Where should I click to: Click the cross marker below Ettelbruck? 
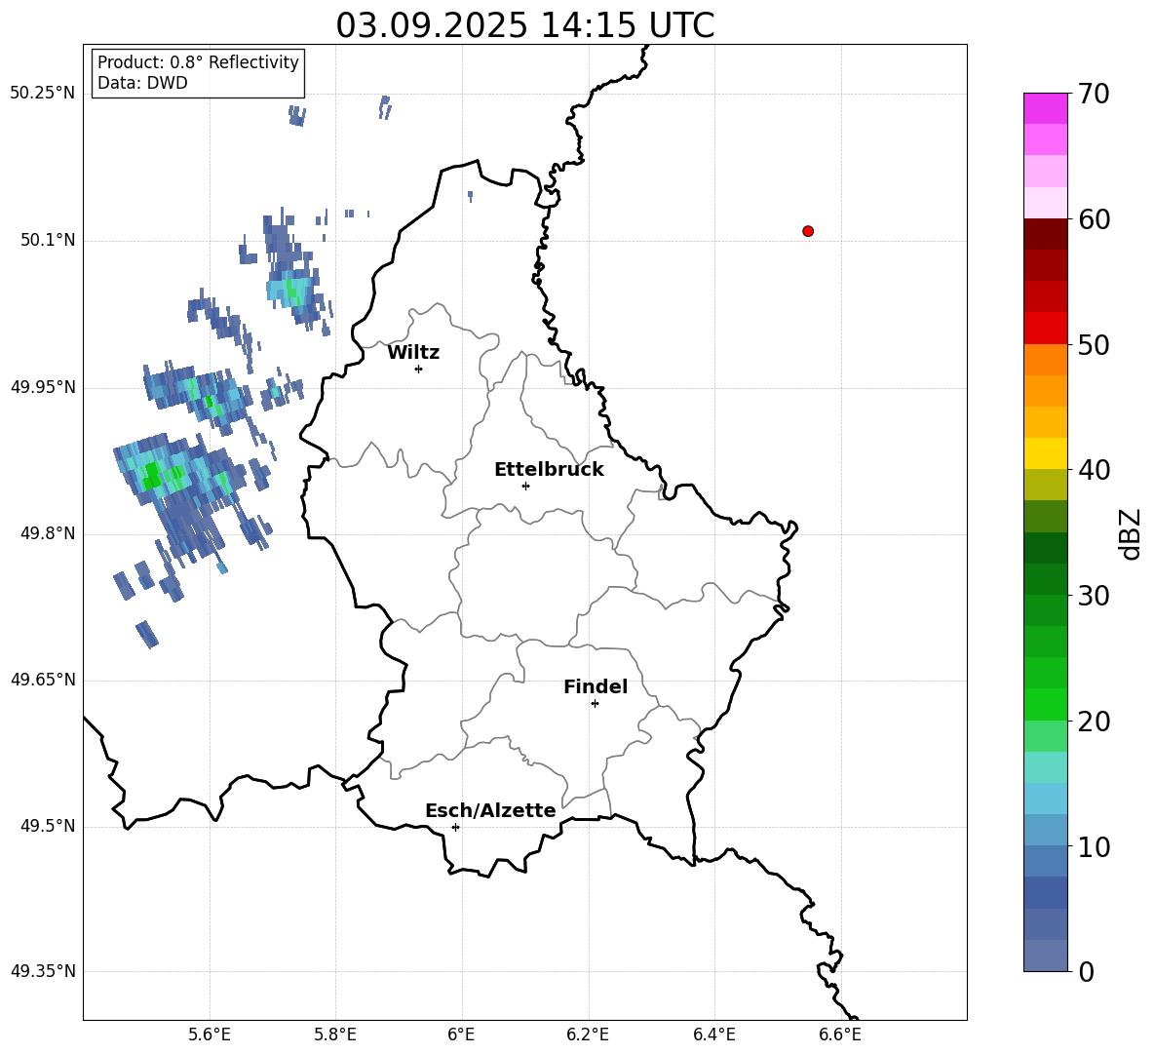525,486
